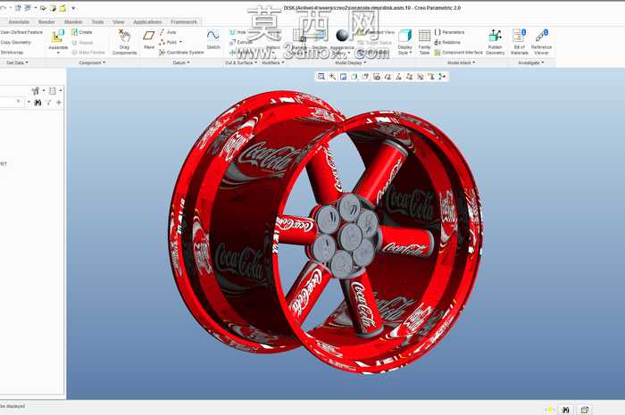Click the datum Axis tool
Viewport: 625px width, 415px height.
168,32
